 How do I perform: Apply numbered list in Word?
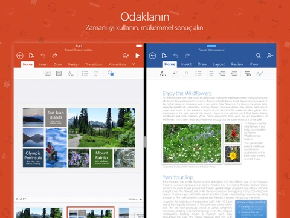(x=210, y=73)
